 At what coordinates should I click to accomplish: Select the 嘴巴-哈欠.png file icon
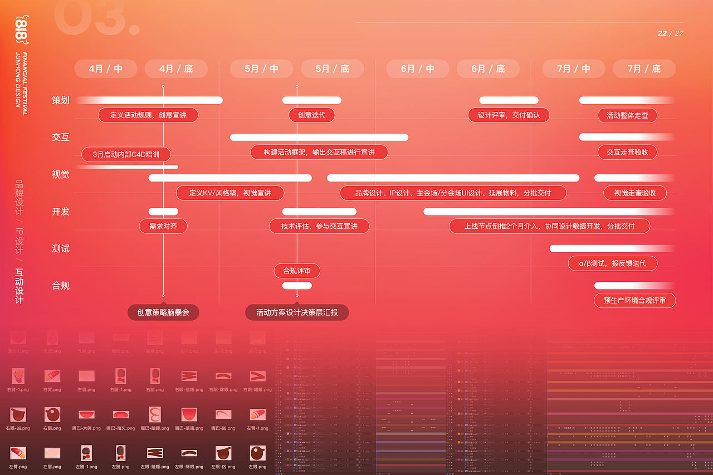121,414
